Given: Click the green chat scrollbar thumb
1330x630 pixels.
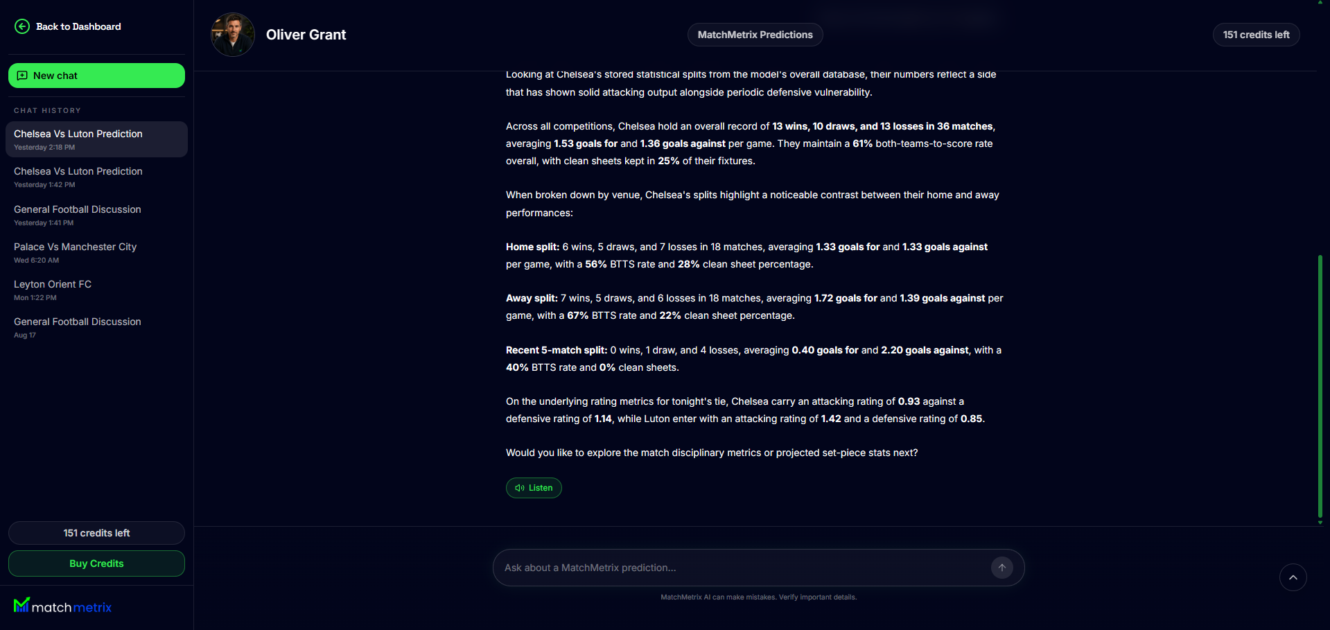Looking at the screenshot, I should (x=1320, y=386).
